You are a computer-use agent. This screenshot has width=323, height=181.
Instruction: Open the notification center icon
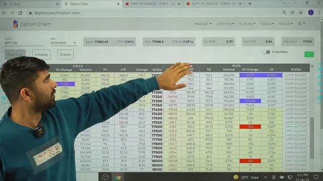[x=316, y=177]
